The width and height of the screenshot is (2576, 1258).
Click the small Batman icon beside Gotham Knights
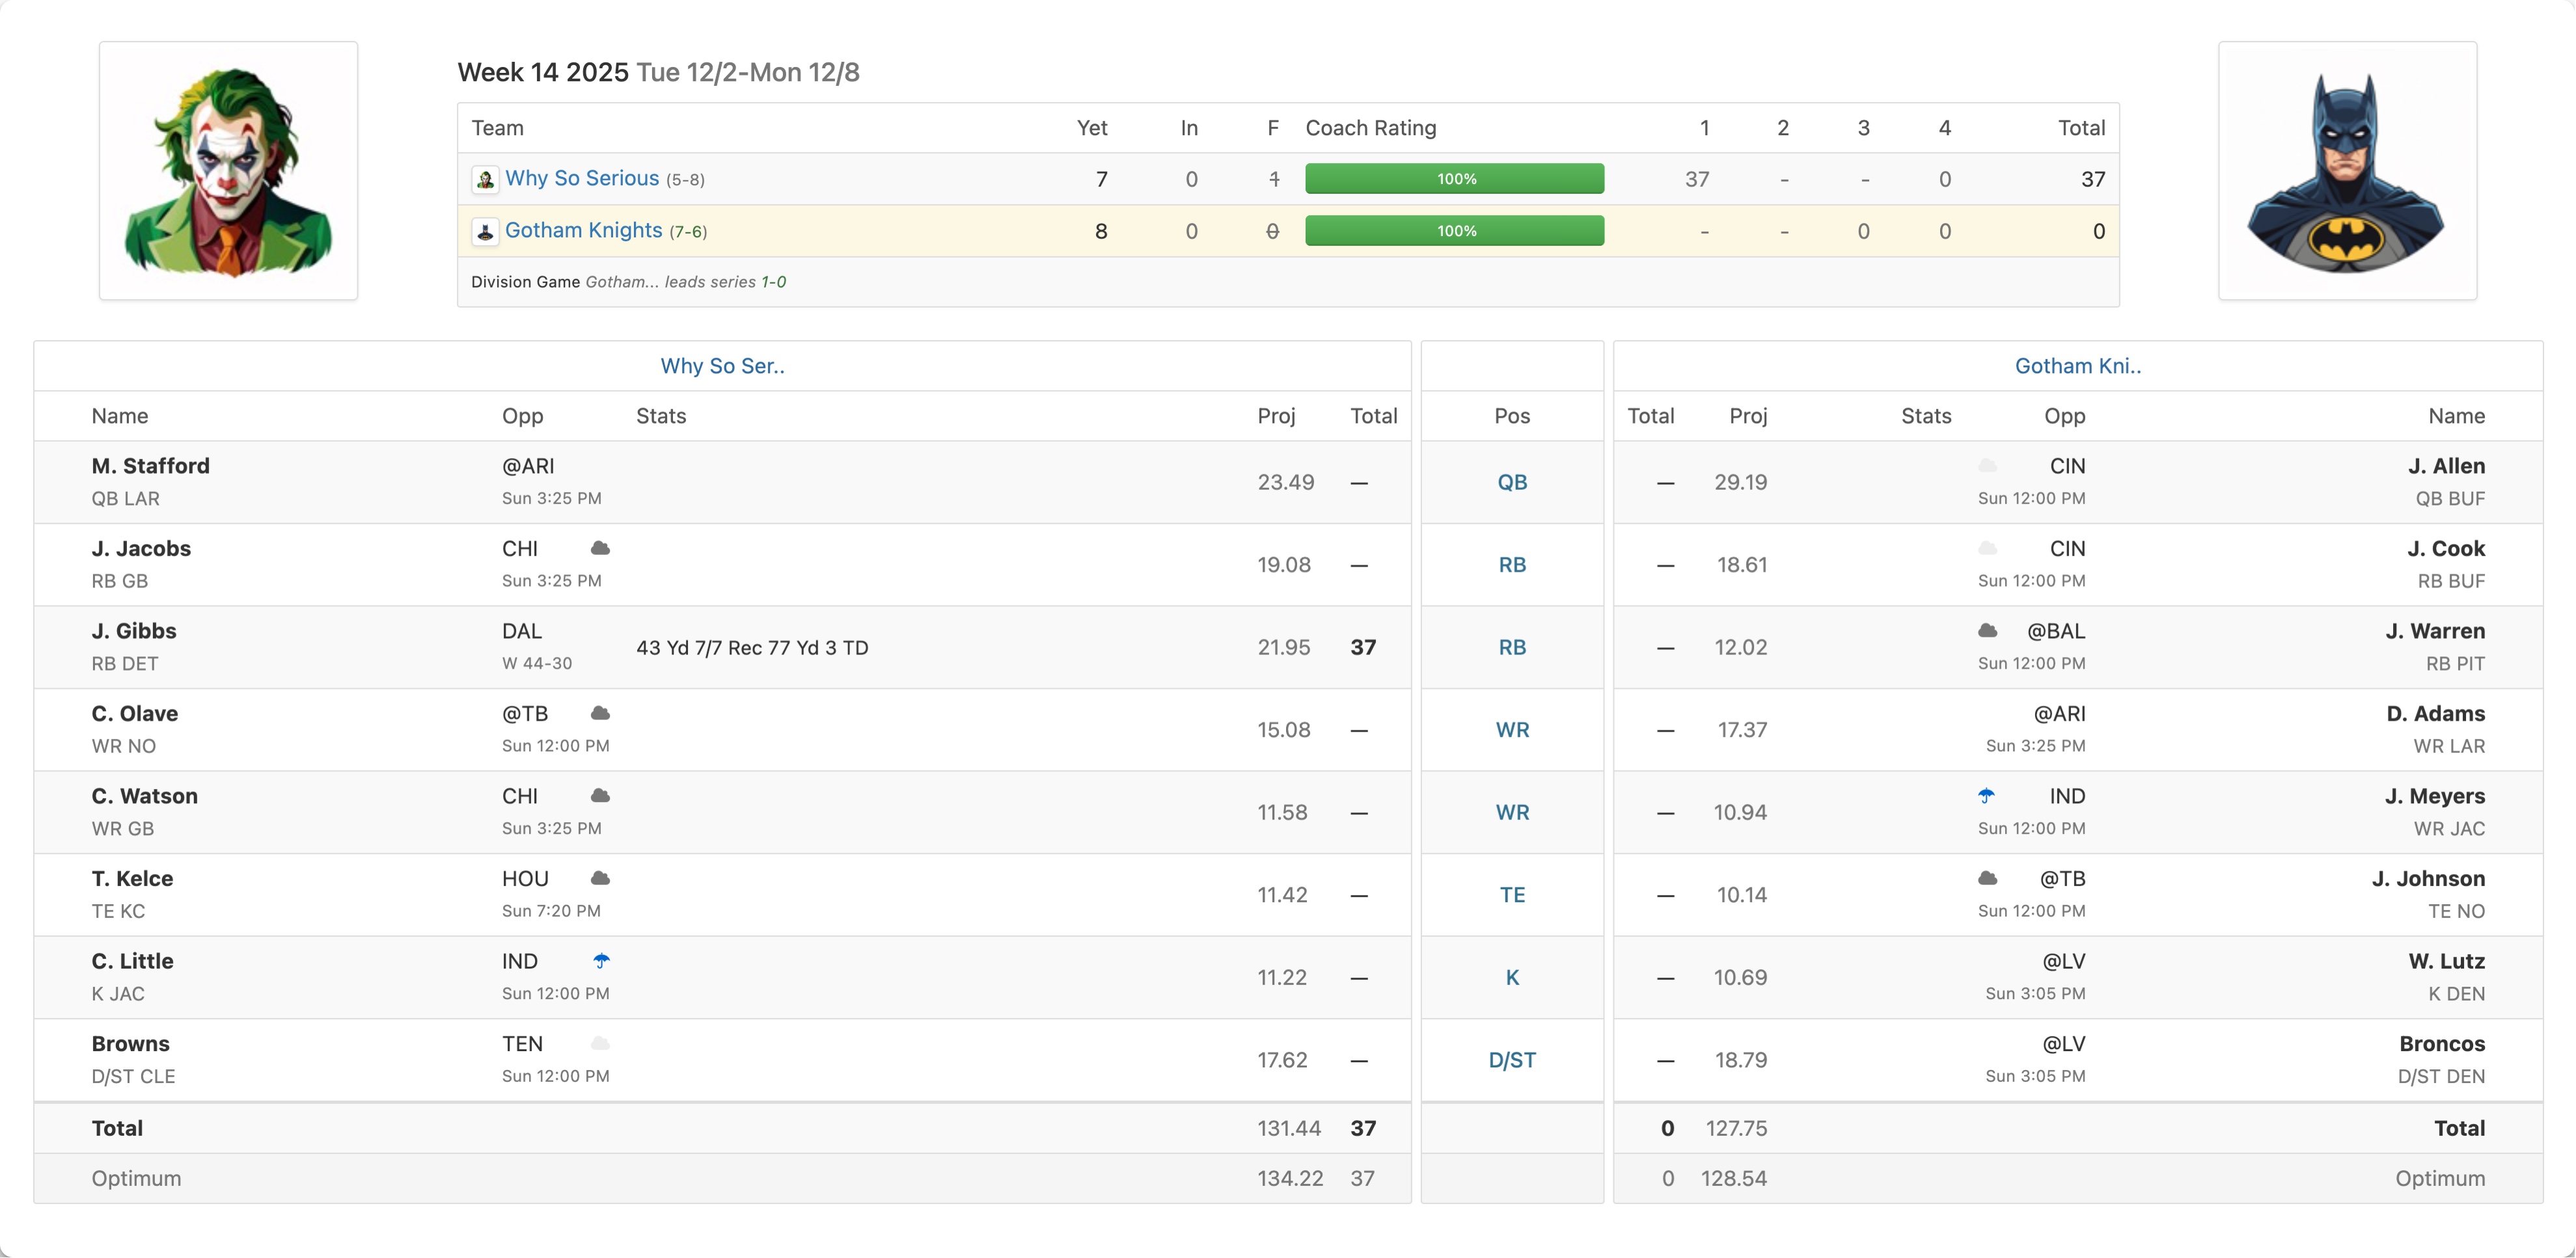click(x=485, y=232)
